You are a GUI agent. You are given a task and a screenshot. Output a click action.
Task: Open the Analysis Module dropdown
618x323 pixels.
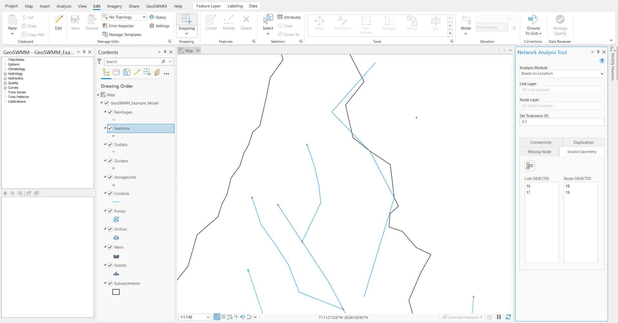(x=601, y=74)
